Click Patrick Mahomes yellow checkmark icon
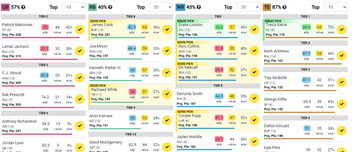This screenshot has width=352, height=152. coord(80,29)
